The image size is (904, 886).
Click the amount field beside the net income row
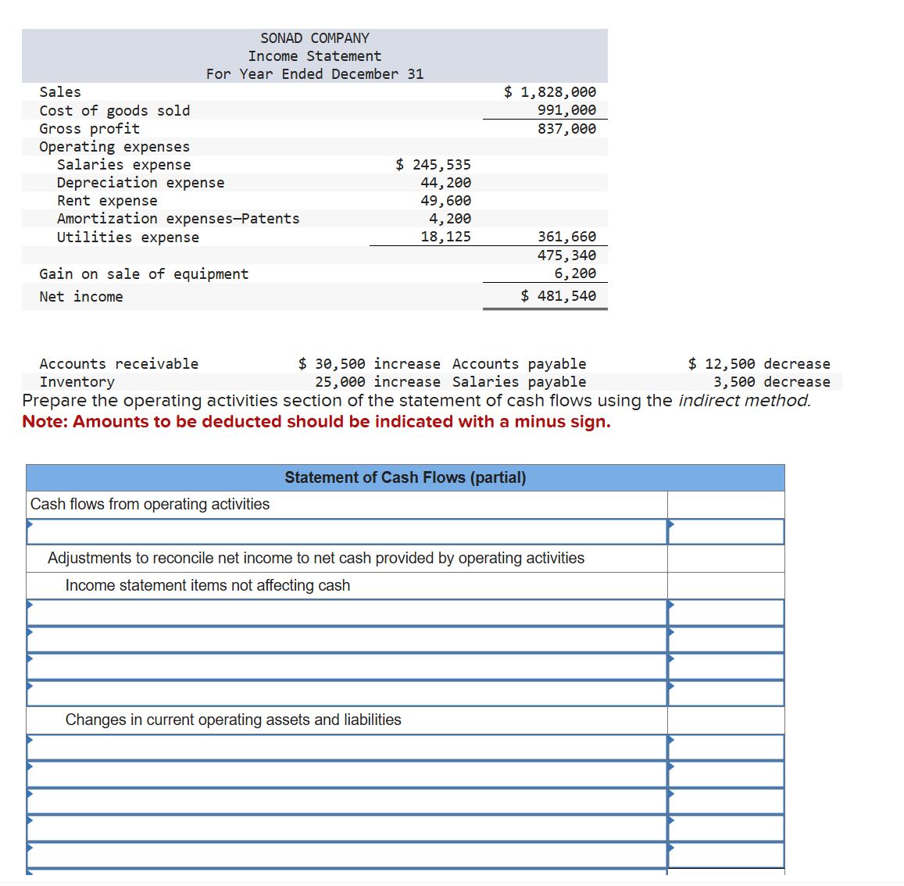point(727,531)
